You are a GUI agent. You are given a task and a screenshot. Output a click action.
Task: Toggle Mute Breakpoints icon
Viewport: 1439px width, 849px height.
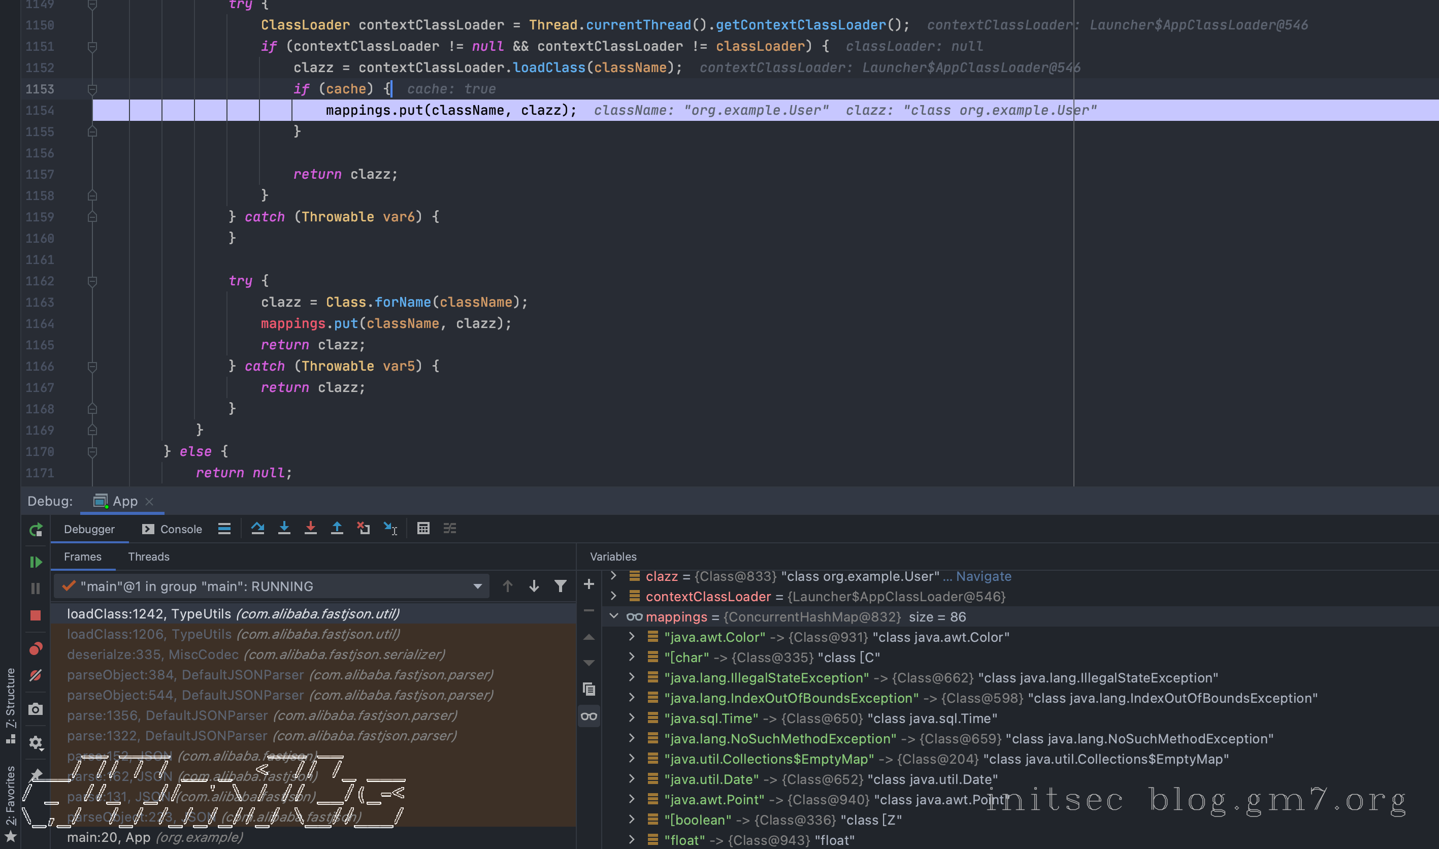(36, 676)
